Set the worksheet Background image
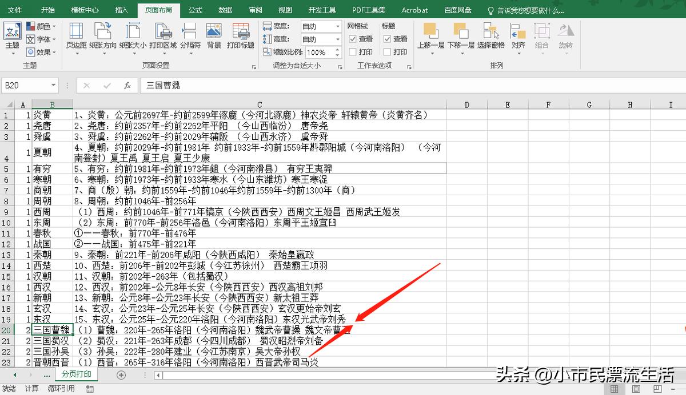 [x=213, y=37]
